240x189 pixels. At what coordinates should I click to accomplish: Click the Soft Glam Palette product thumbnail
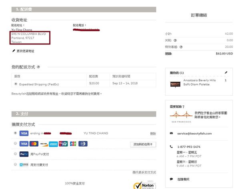pos(176,82)
